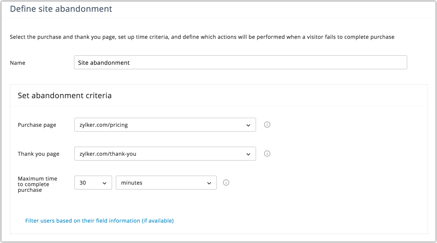Click the info icon beside Thank you page
This screenshot has height=243, width=437.
click(267, 154)
